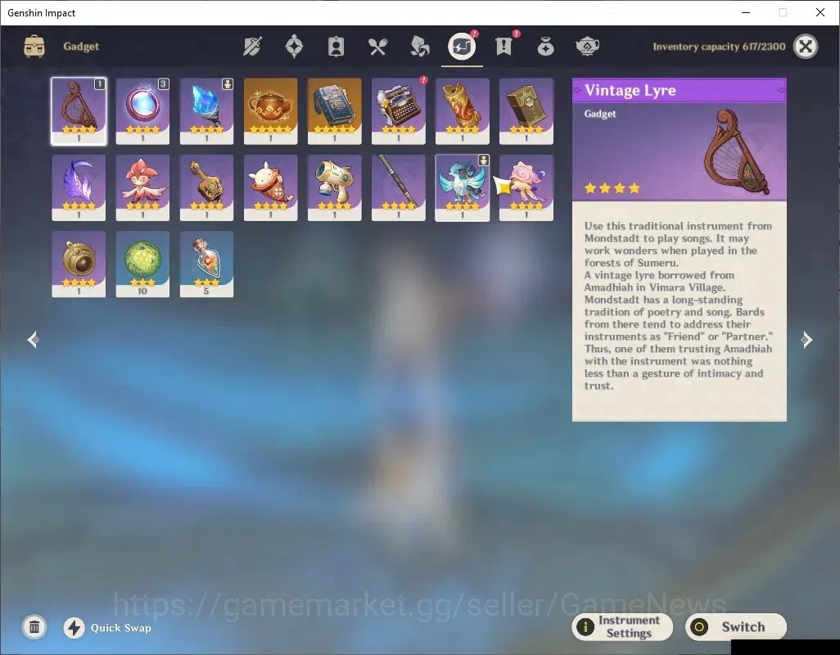
Task: Click the Switch button
Action: pos(736,626)
